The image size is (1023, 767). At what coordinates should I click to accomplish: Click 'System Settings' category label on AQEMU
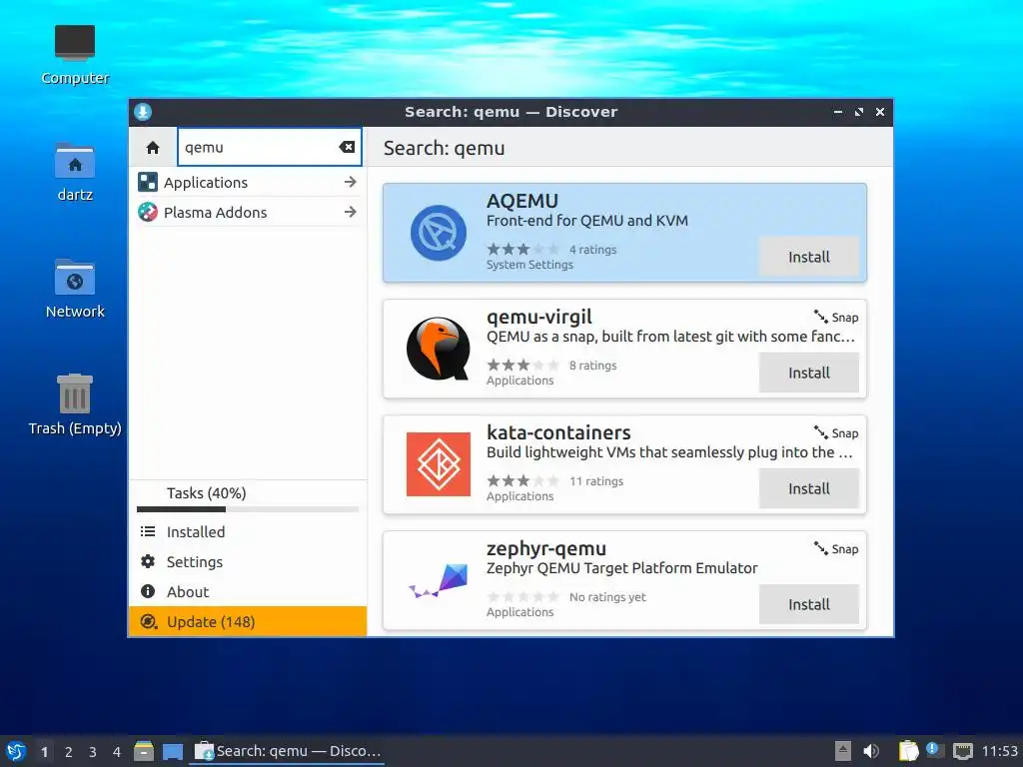pyautogui.click(x=529, y=265)
